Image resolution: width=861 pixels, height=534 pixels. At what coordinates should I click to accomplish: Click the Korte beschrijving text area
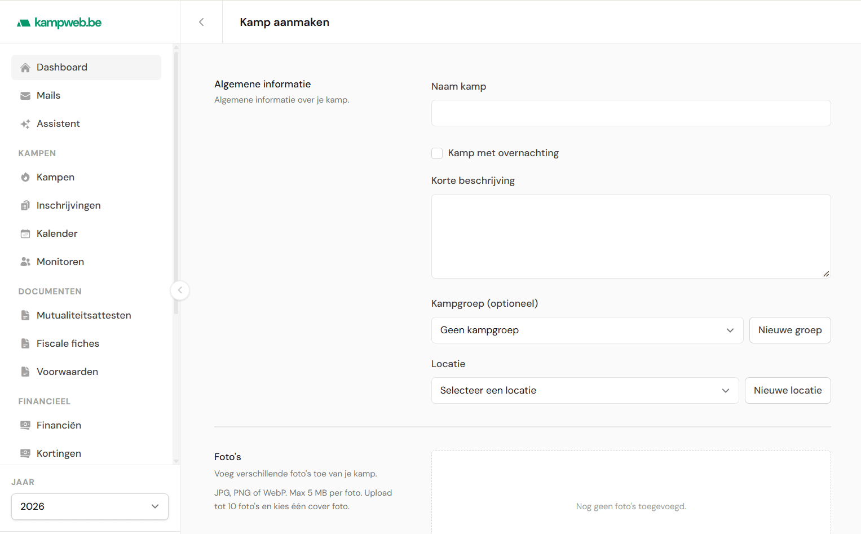[x=631, y=236]
